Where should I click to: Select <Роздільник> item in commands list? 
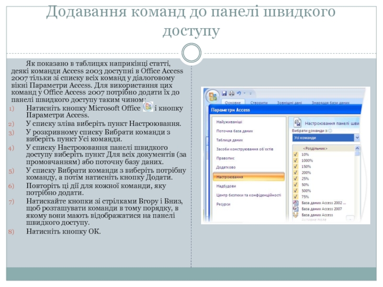pyautogui.click(x=315, y=148)
